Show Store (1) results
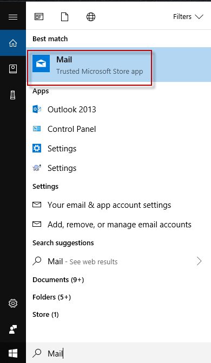This screenshot has width=211, height=363. point(45,315)
